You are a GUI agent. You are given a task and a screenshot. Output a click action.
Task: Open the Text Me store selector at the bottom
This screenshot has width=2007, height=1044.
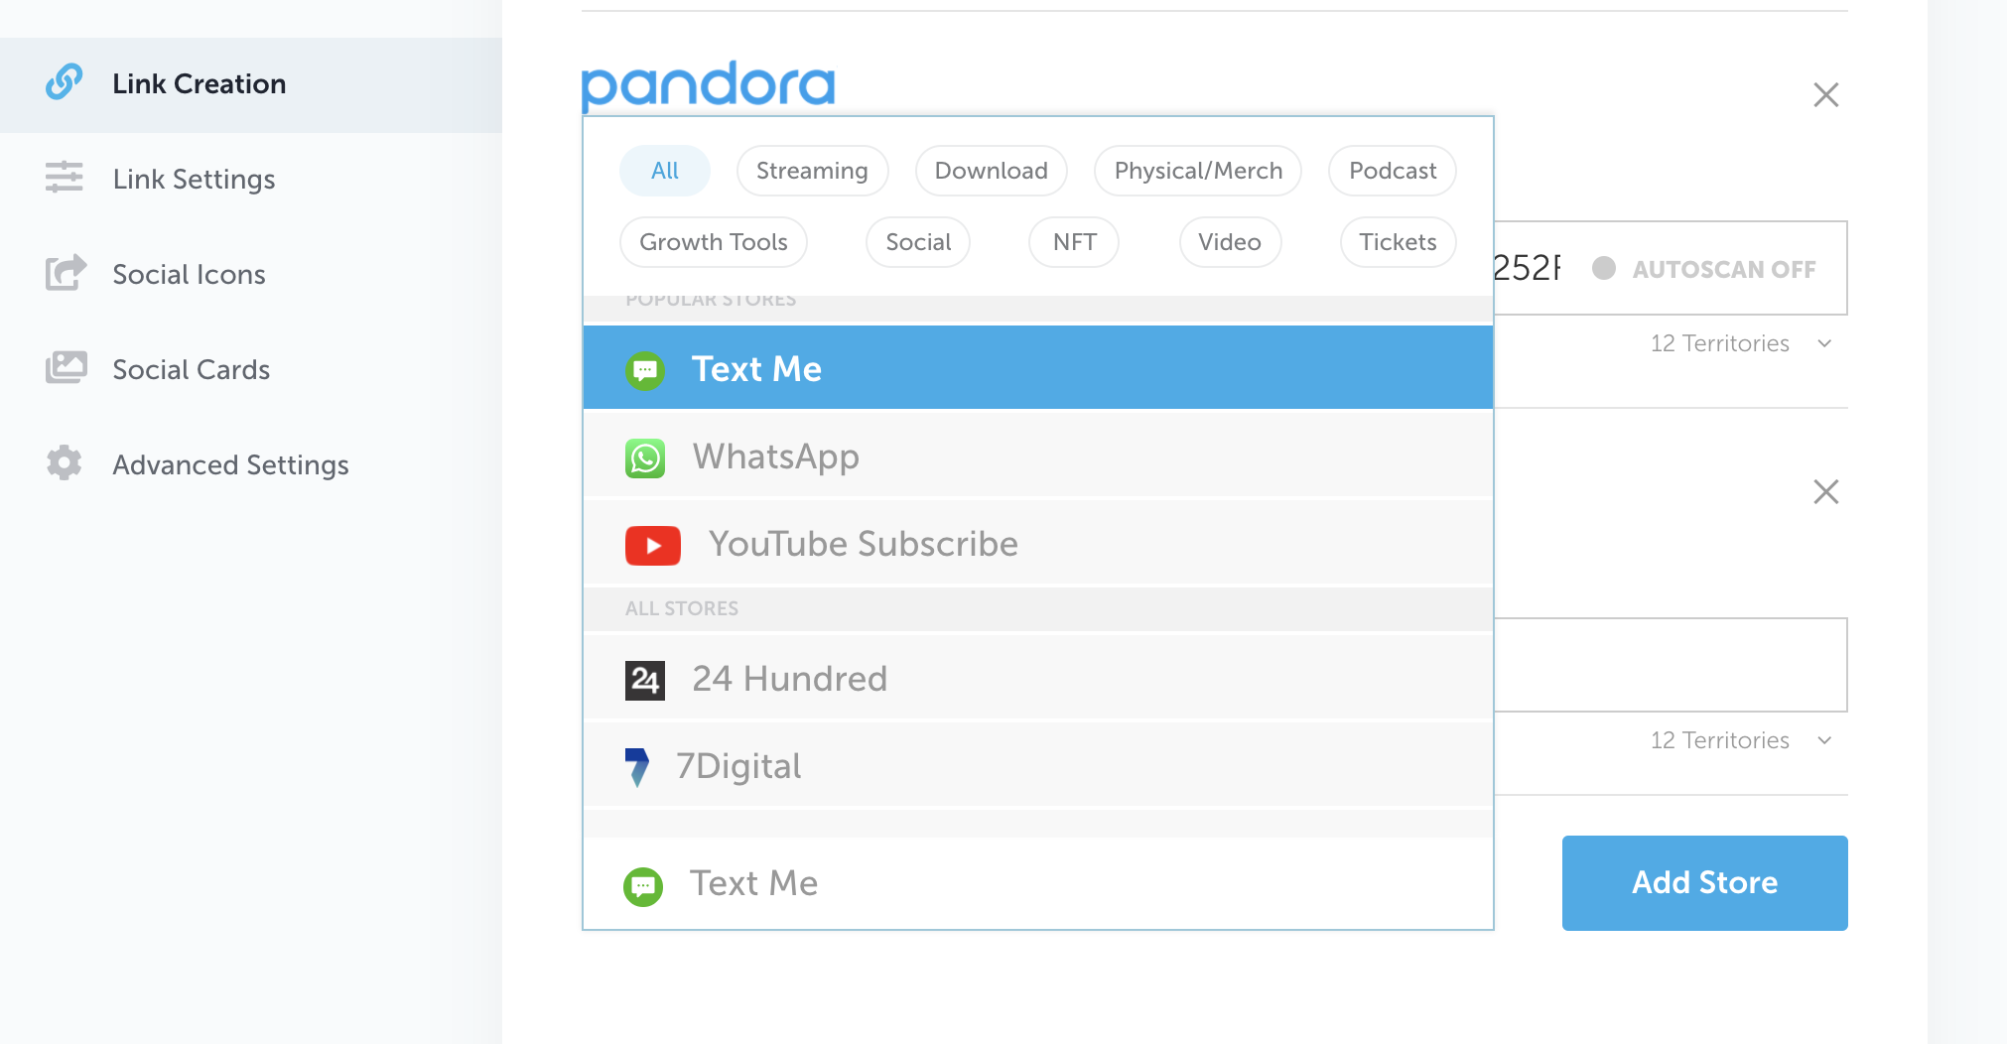pos(1038,883)
